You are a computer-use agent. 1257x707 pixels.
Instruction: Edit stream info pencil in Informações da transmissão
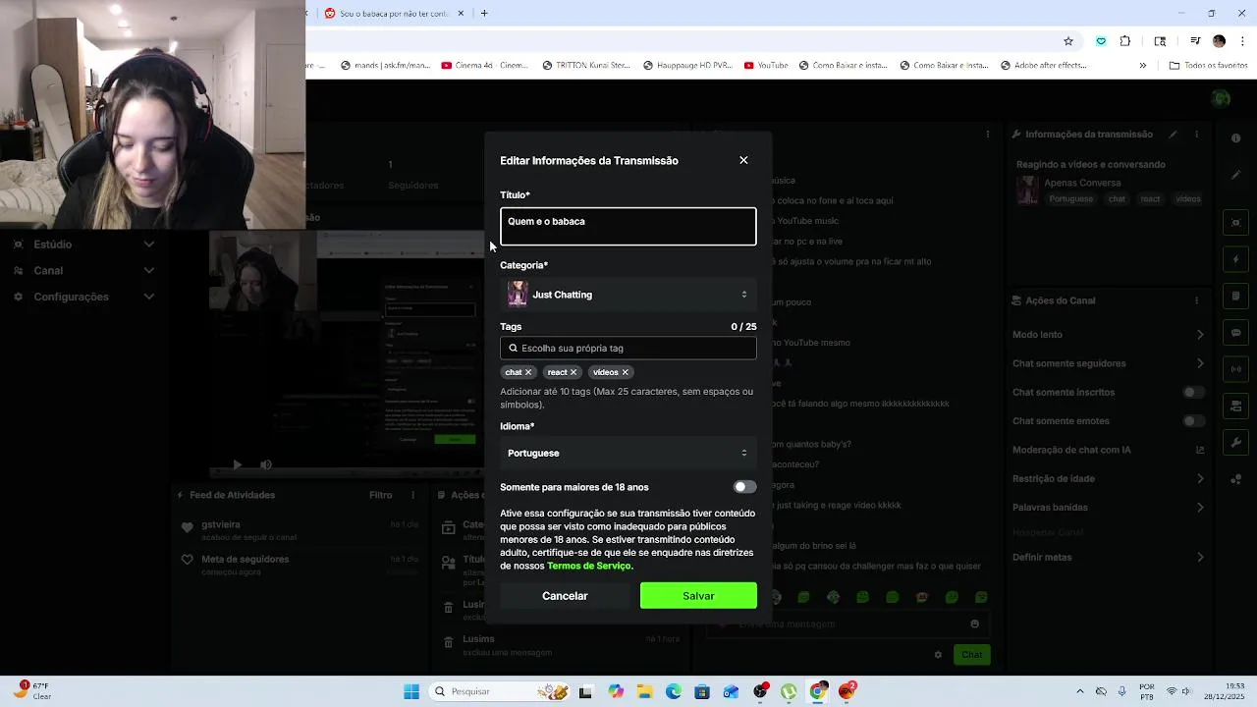(x=1173, y=135)
